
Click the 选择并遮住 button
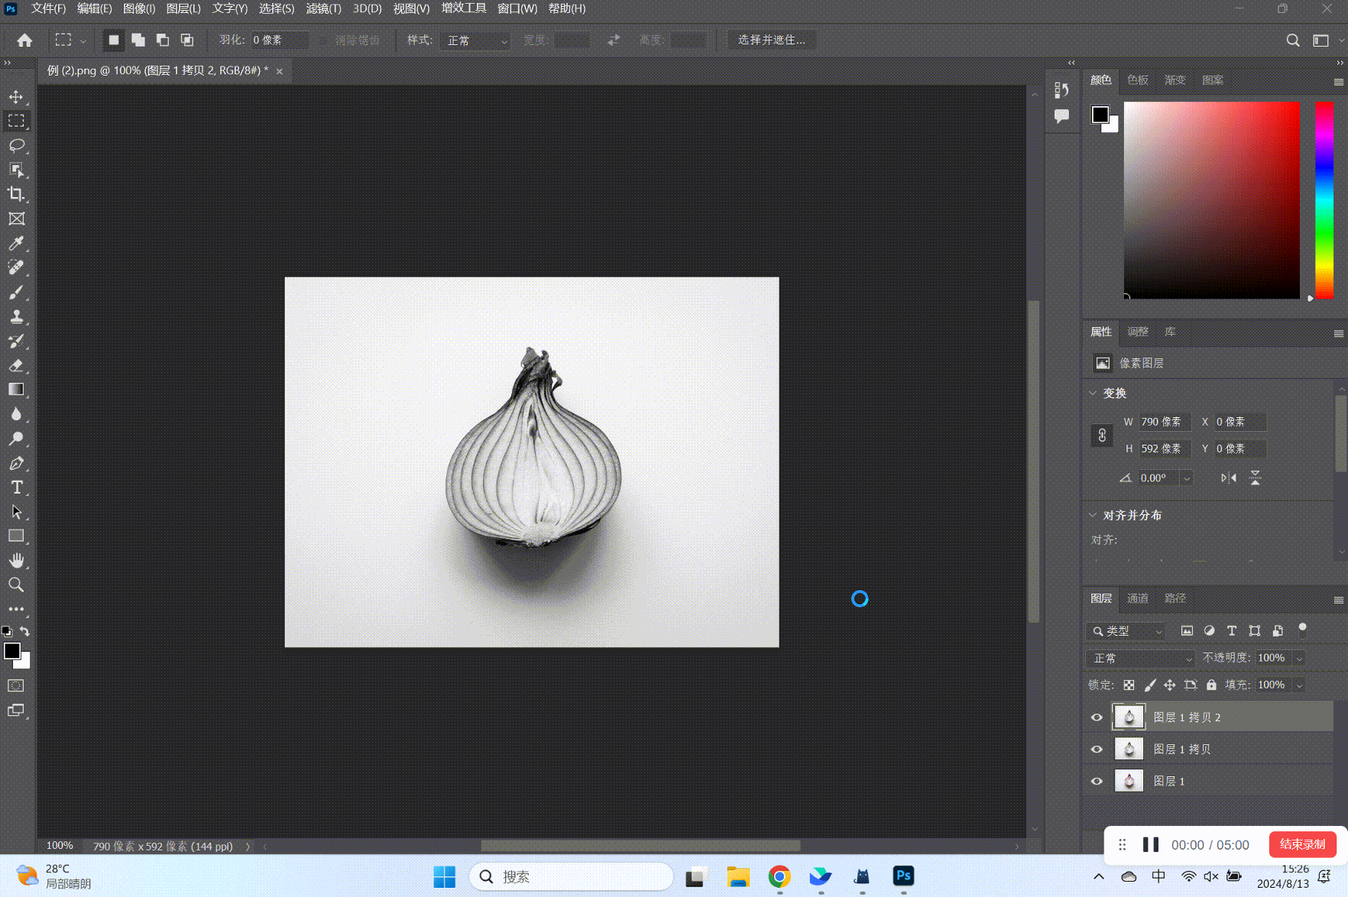(771, 40)
